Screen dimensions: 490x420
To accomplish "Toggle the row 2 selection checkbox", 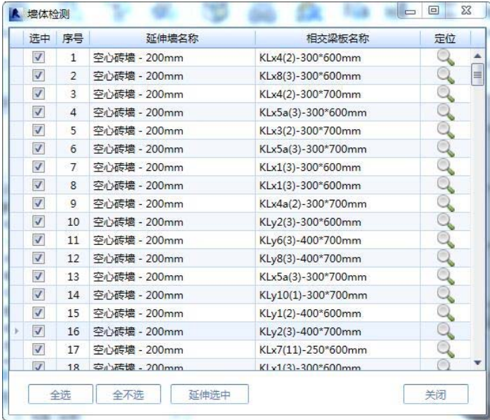I will [38, 76].
